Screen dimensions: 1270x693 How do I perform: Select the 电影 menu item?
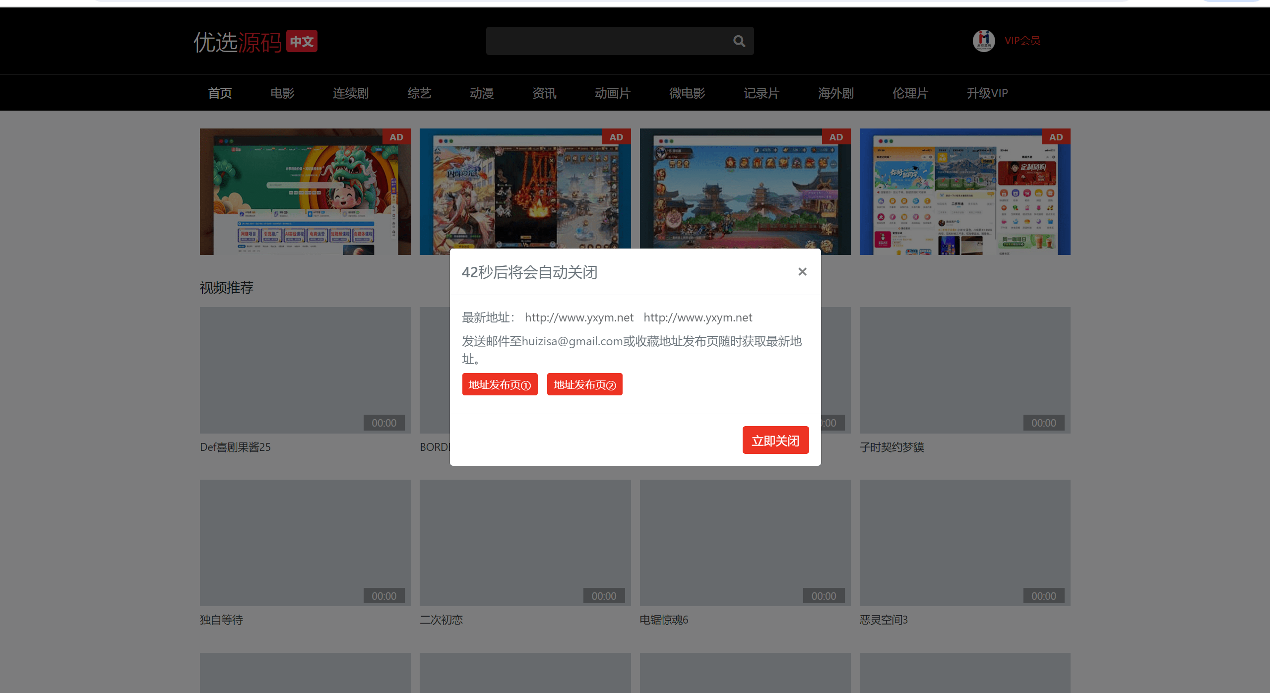click(x=282, y=93)
